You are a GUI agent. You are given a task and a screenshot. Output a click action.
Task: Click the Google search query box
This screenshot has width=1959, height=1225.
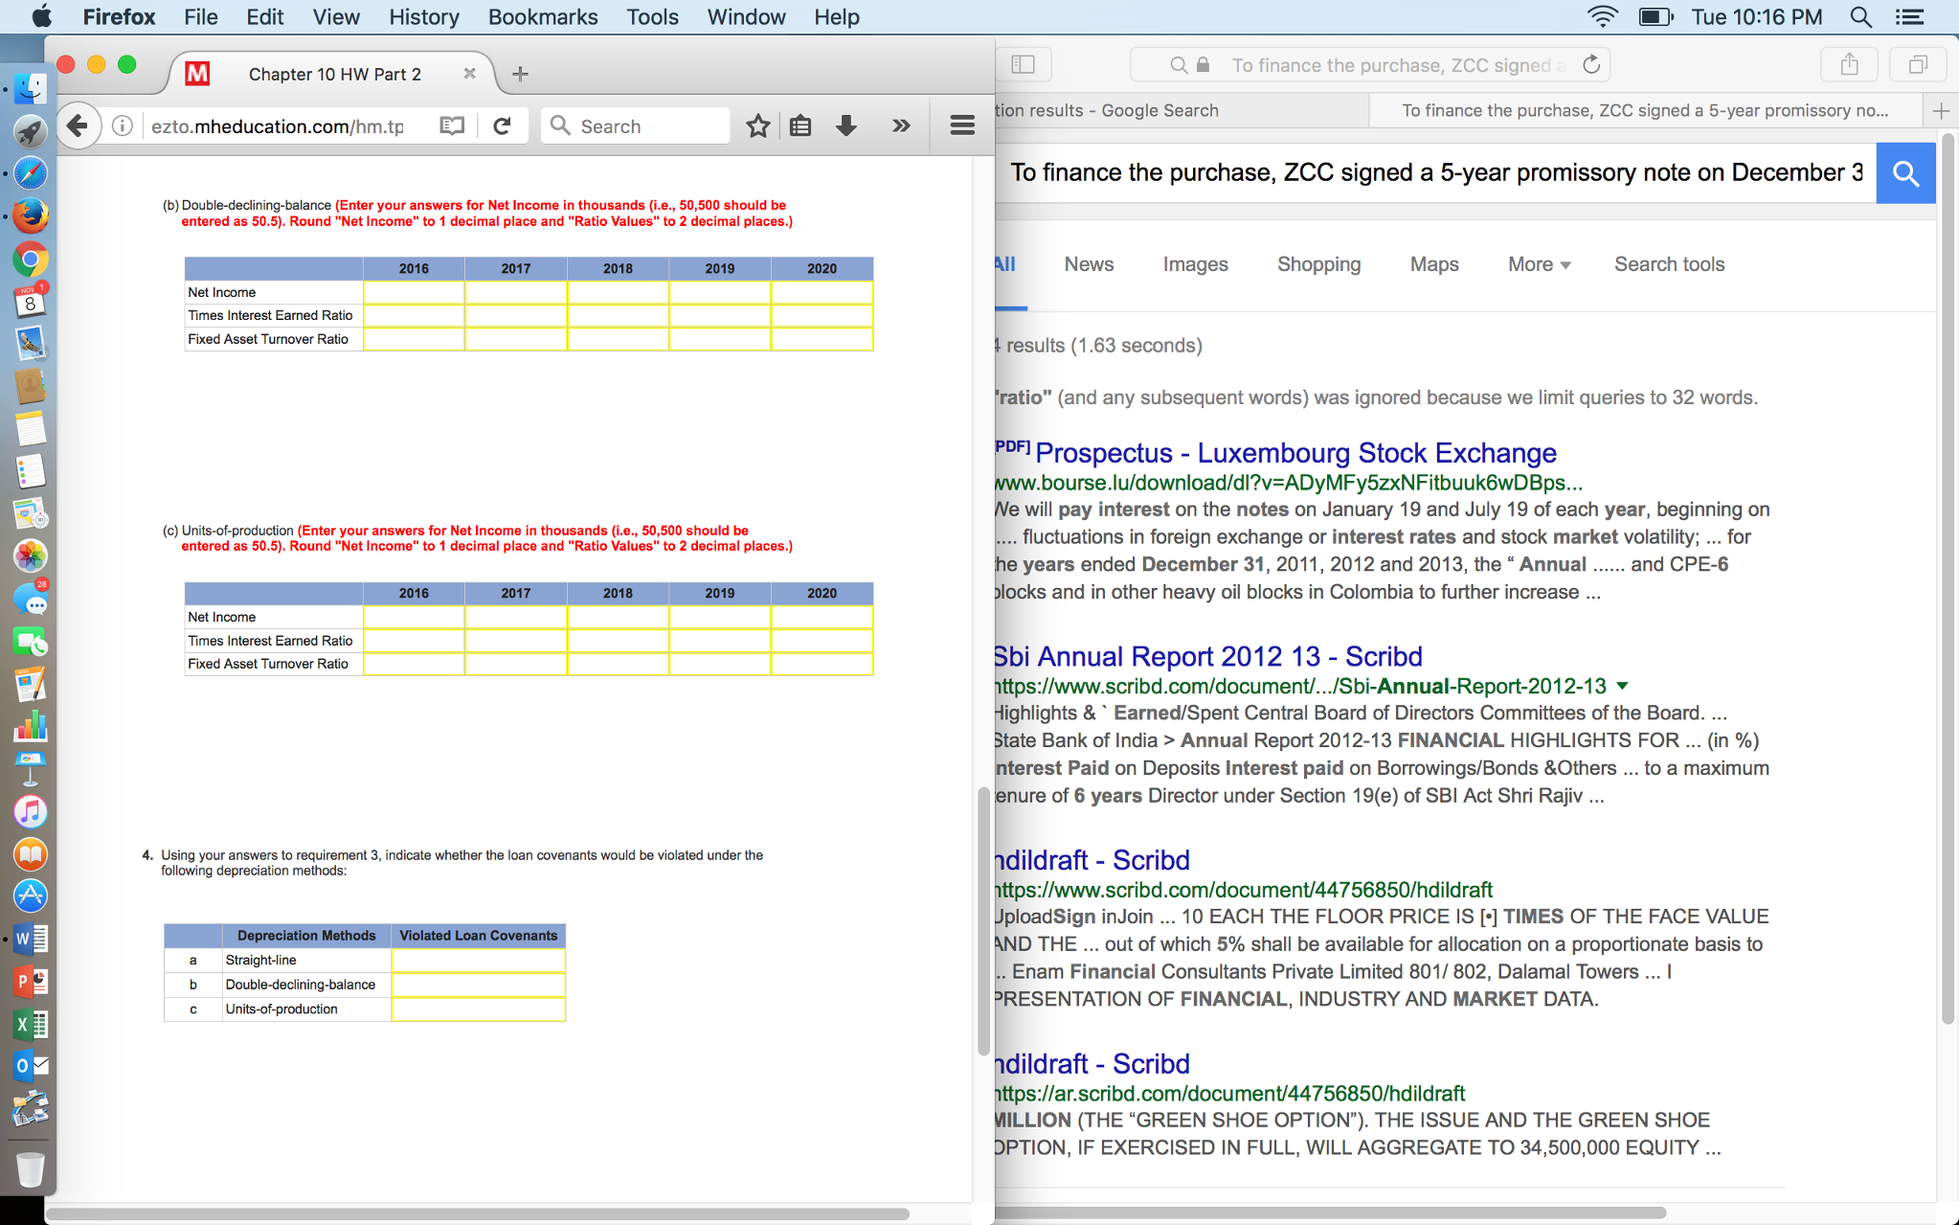tap(1435, 173)
